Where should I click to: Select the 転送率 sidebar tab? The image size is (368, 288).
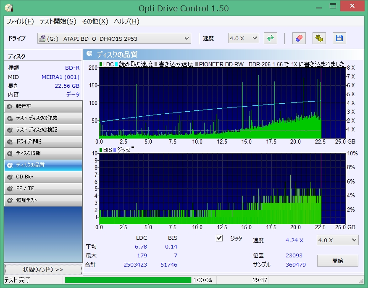click(43, 107)
